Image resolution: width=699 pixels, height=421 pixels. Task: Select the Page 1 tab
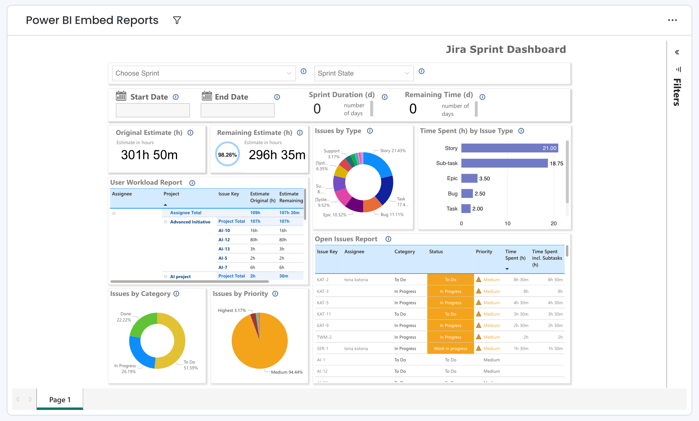(x=60, y=399)
